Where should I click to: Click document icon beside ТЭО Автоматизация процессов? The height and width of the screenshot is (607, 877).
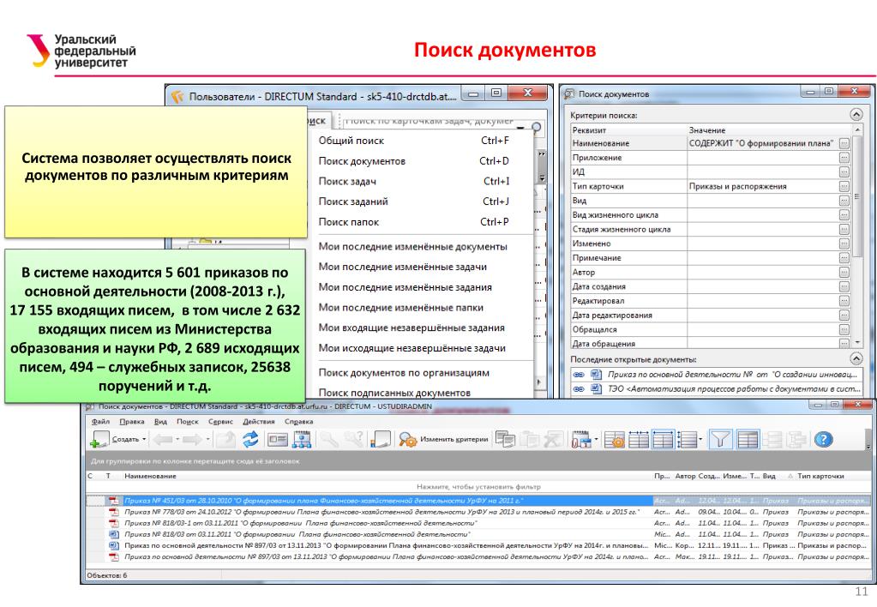pos(596,388)
